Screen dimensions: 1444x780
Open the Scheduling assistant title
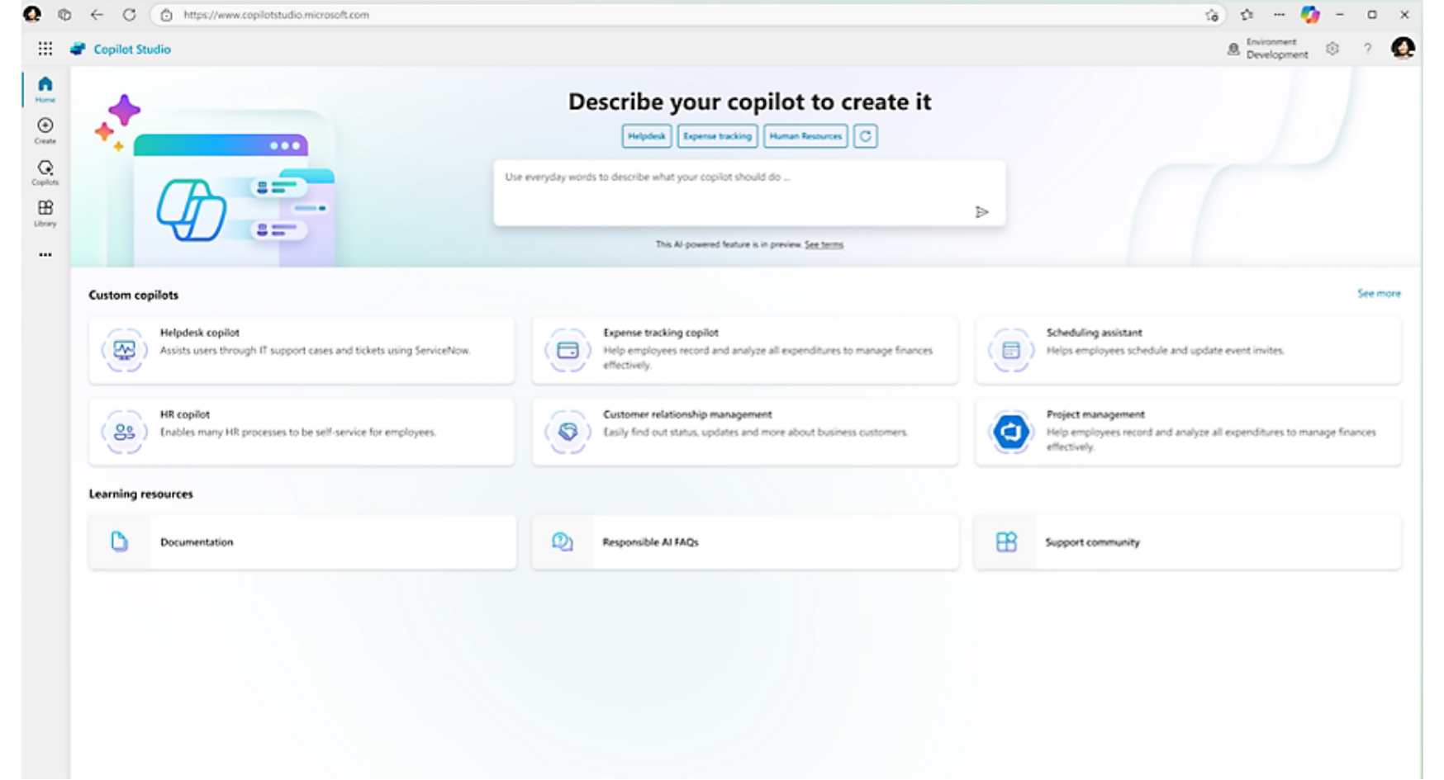(x=1095, y=333)
